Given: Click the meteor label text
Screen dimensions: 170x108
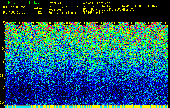Looking at the screenshot, I should (38, 8).
